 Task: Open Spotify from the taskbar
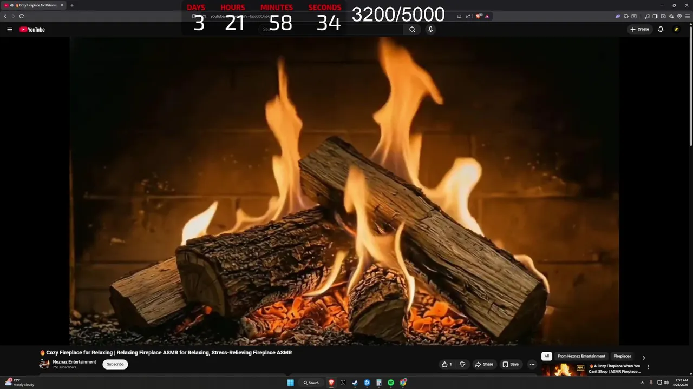[391, 383]
